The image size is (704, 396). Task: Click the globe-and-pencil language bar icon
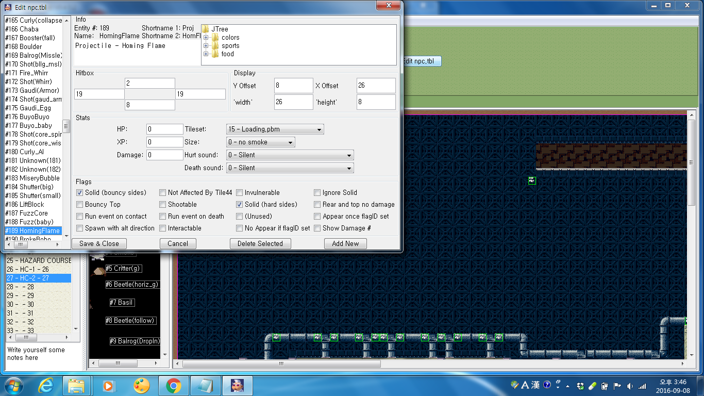(x=515, y=385)
